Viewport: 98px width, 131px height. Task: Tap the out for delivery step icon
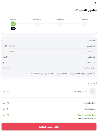pyautogui.click(x=61, y=24)
